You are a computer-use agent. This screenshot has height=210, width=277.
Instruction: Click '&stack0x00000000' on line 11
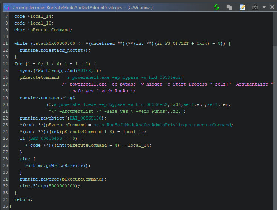point(54,44)
